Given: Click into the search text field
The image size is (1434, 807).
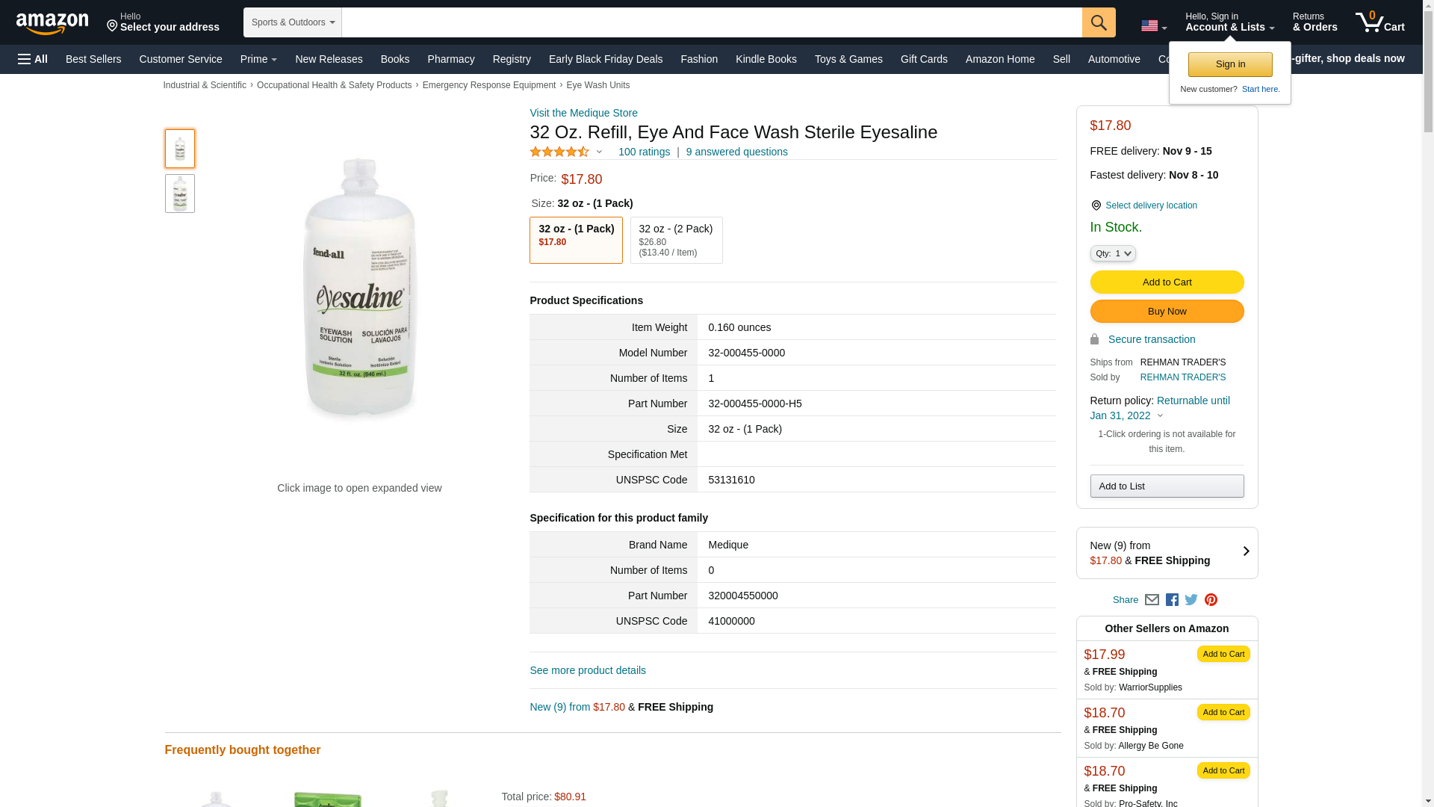Looking at the screenshot, I should tap(711, 22).
